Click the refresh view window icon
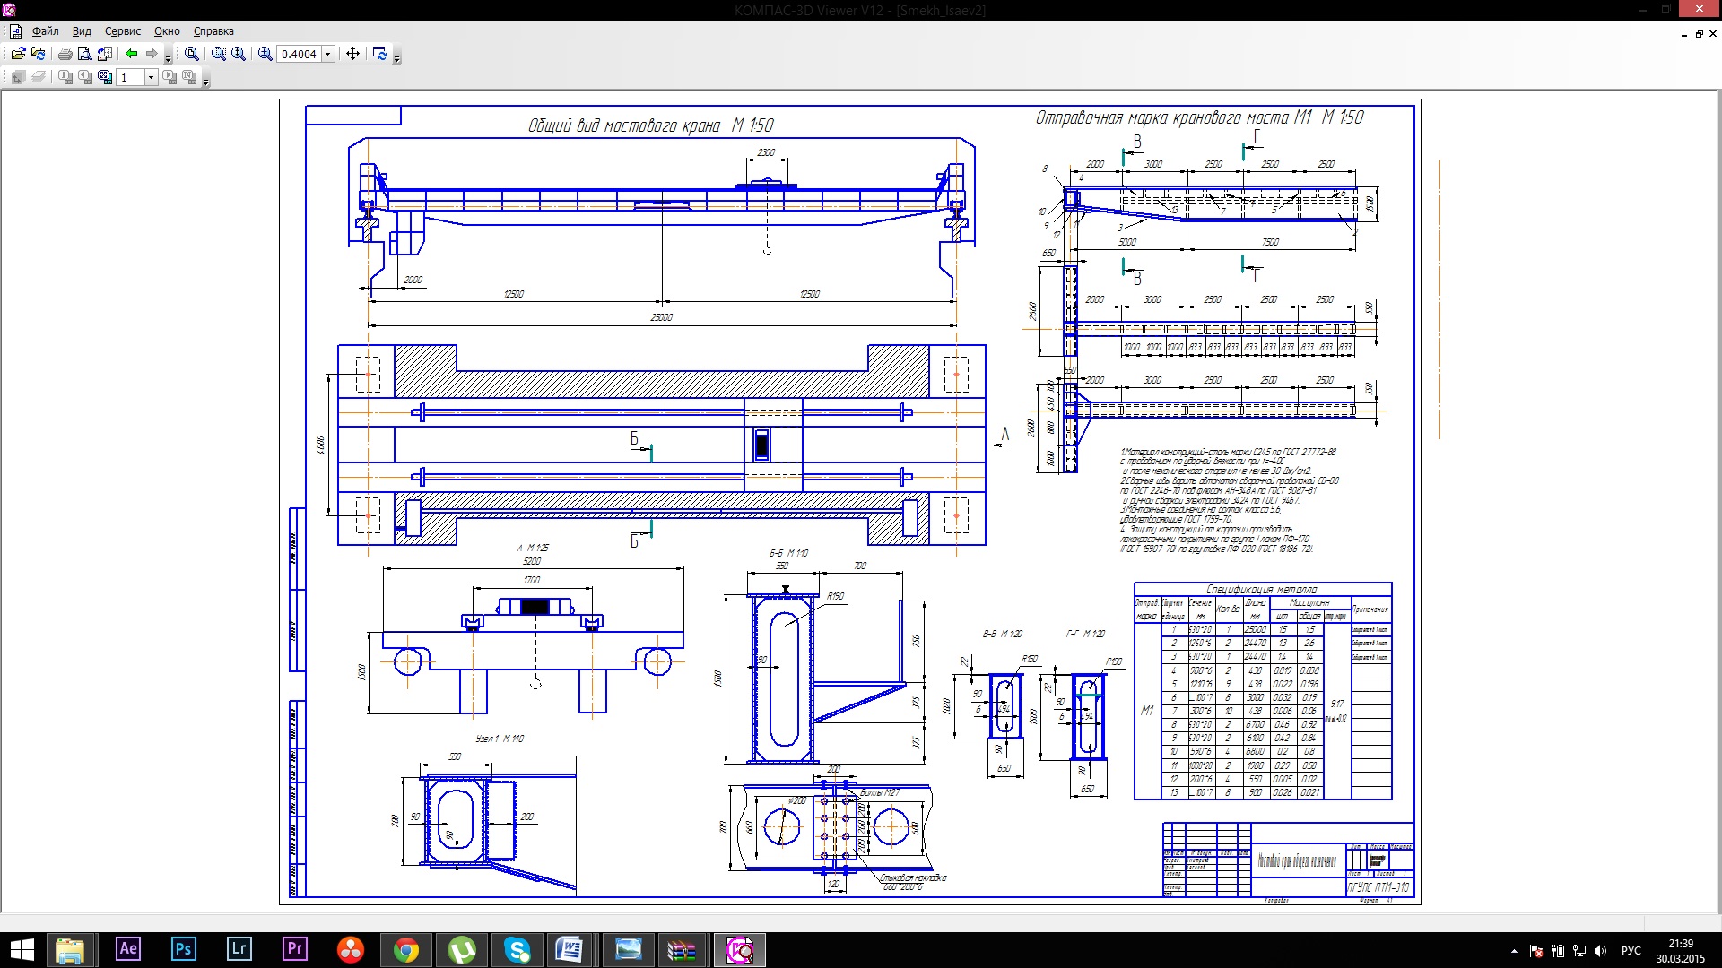The image size is (1722, 968). click(x=379, y=54)
